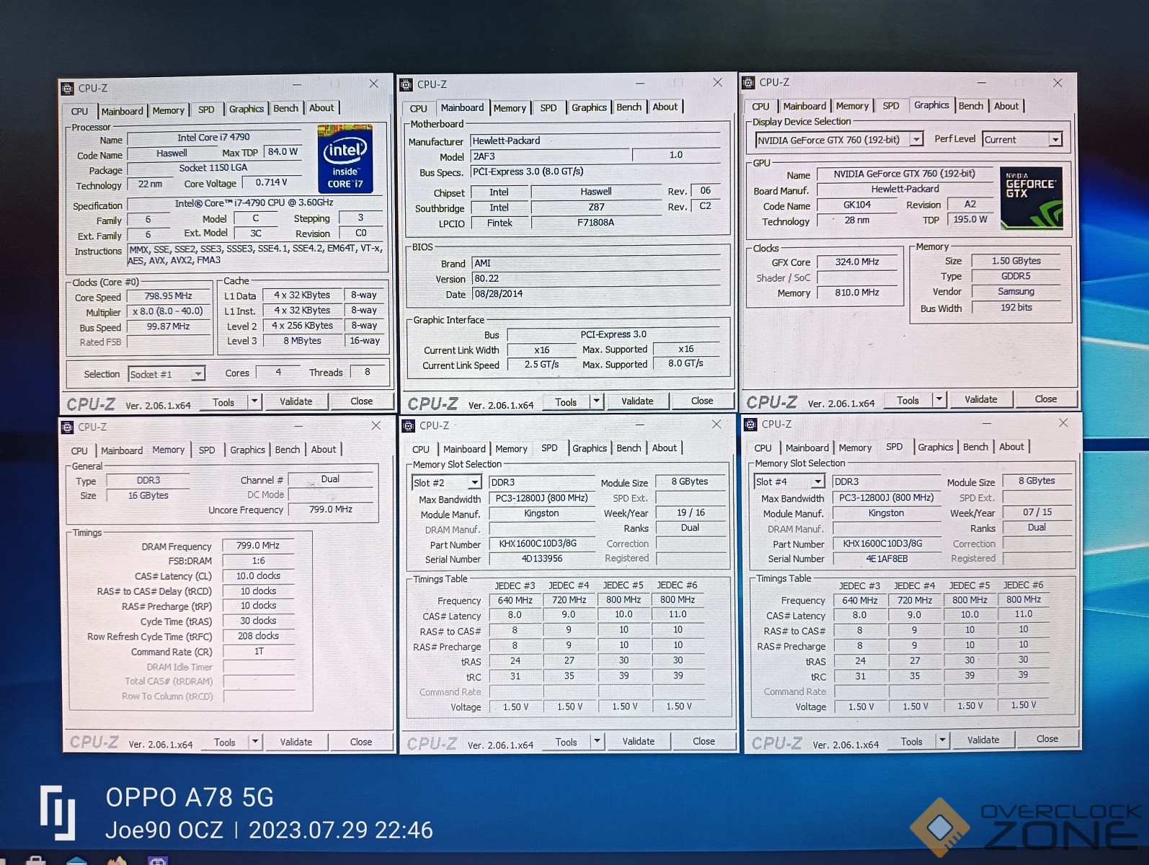The width and height of the screenshot is (1149, 865).
Task: Open the Graphics tab in the memory Timings window
Action: coord(247,450)
